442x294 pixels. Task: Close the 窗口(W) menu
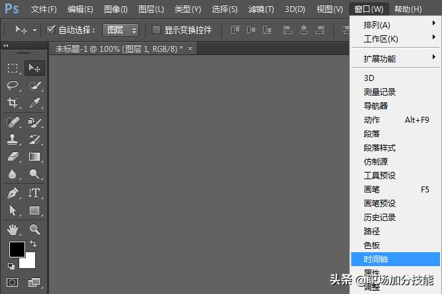369,9
